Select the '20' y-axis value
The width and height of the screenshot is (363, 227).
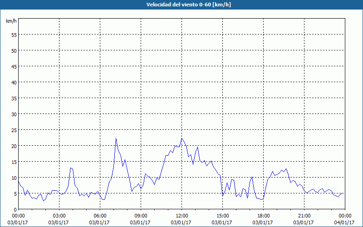[x=14, y=146]
